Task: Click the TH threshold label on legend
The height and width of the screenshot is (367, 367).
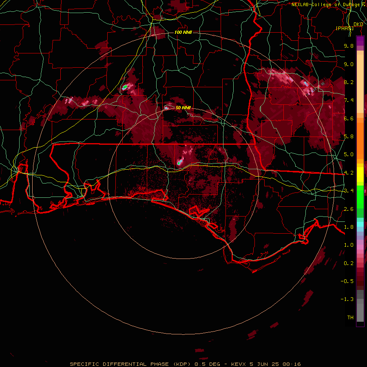Action: (350, 318)
